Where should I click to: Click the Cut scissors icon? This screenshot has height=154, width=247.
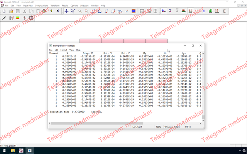click(x=25, y=11)
